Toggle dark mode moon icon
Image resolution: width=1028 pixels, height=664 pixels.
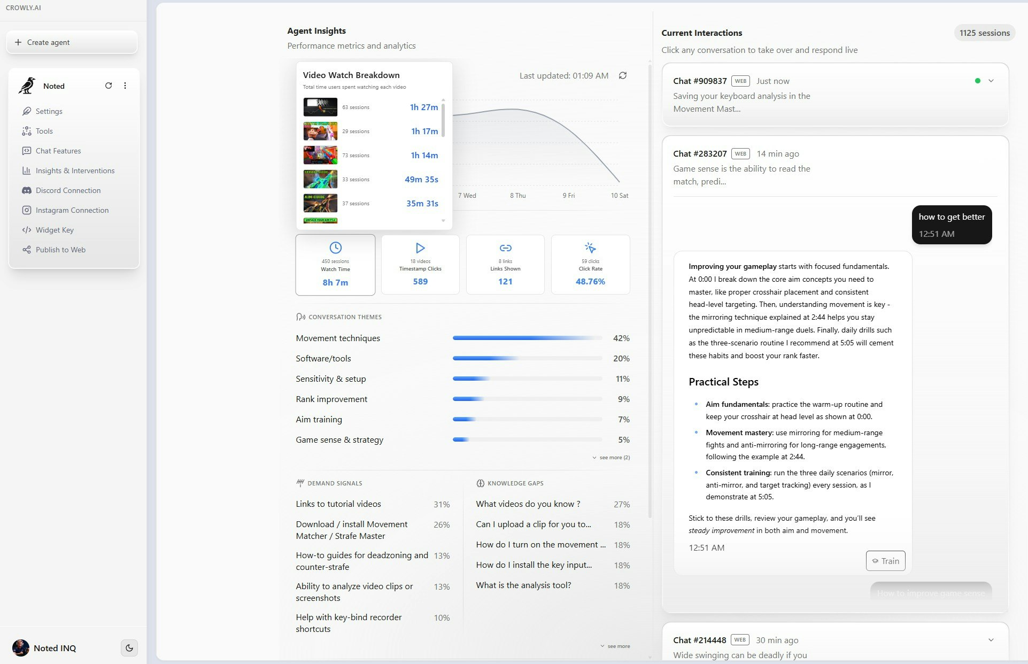(129, 648)
